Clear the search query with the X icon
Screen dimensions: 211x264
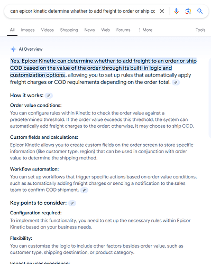click(x=162, y=11)
